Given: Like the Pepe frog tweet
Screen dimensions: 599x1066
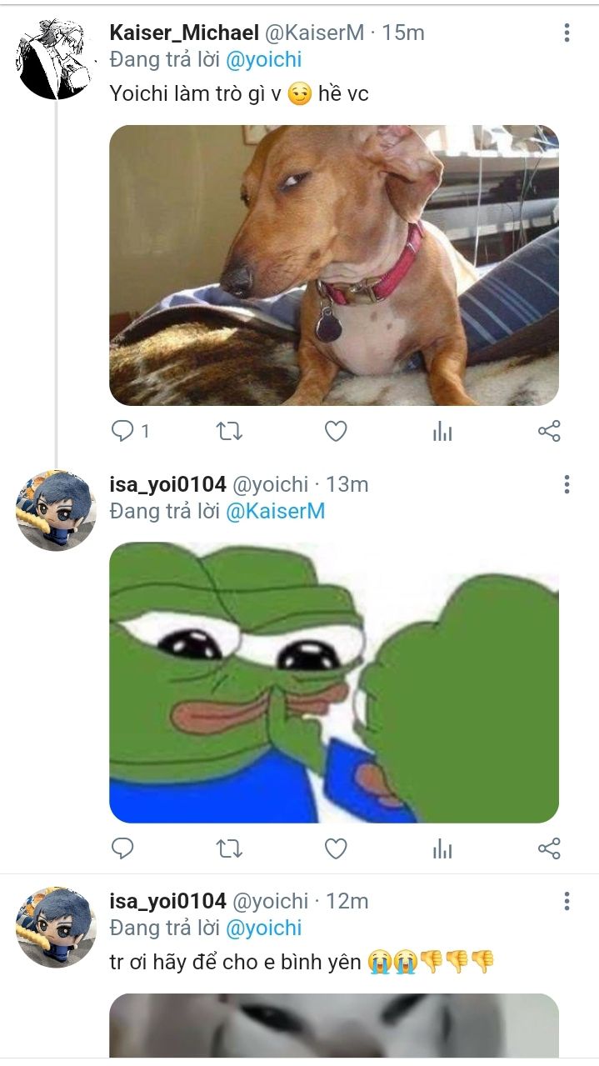Looking at the screenshot, I should click(336, 848).
